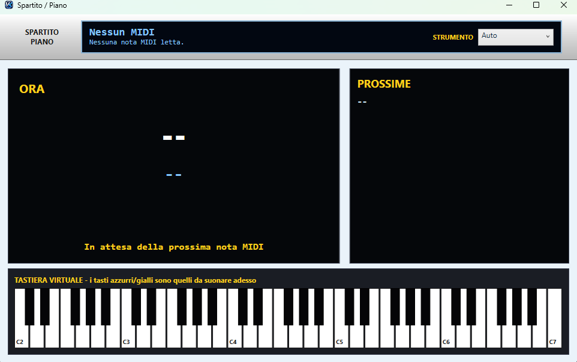
Task: Click the Spartito app icon in title bar
Action: [x=9, y=5]
